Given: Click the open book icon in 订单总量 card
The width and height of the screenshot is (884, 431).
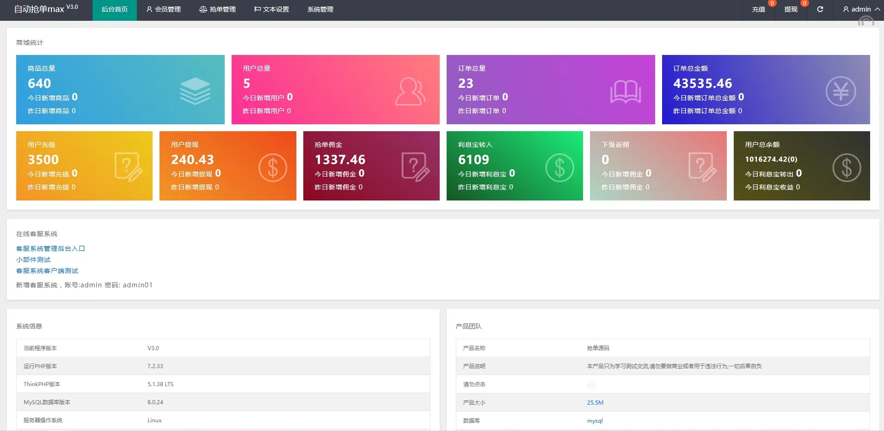Looking at the screenshot, I should (x=625, y=91).
